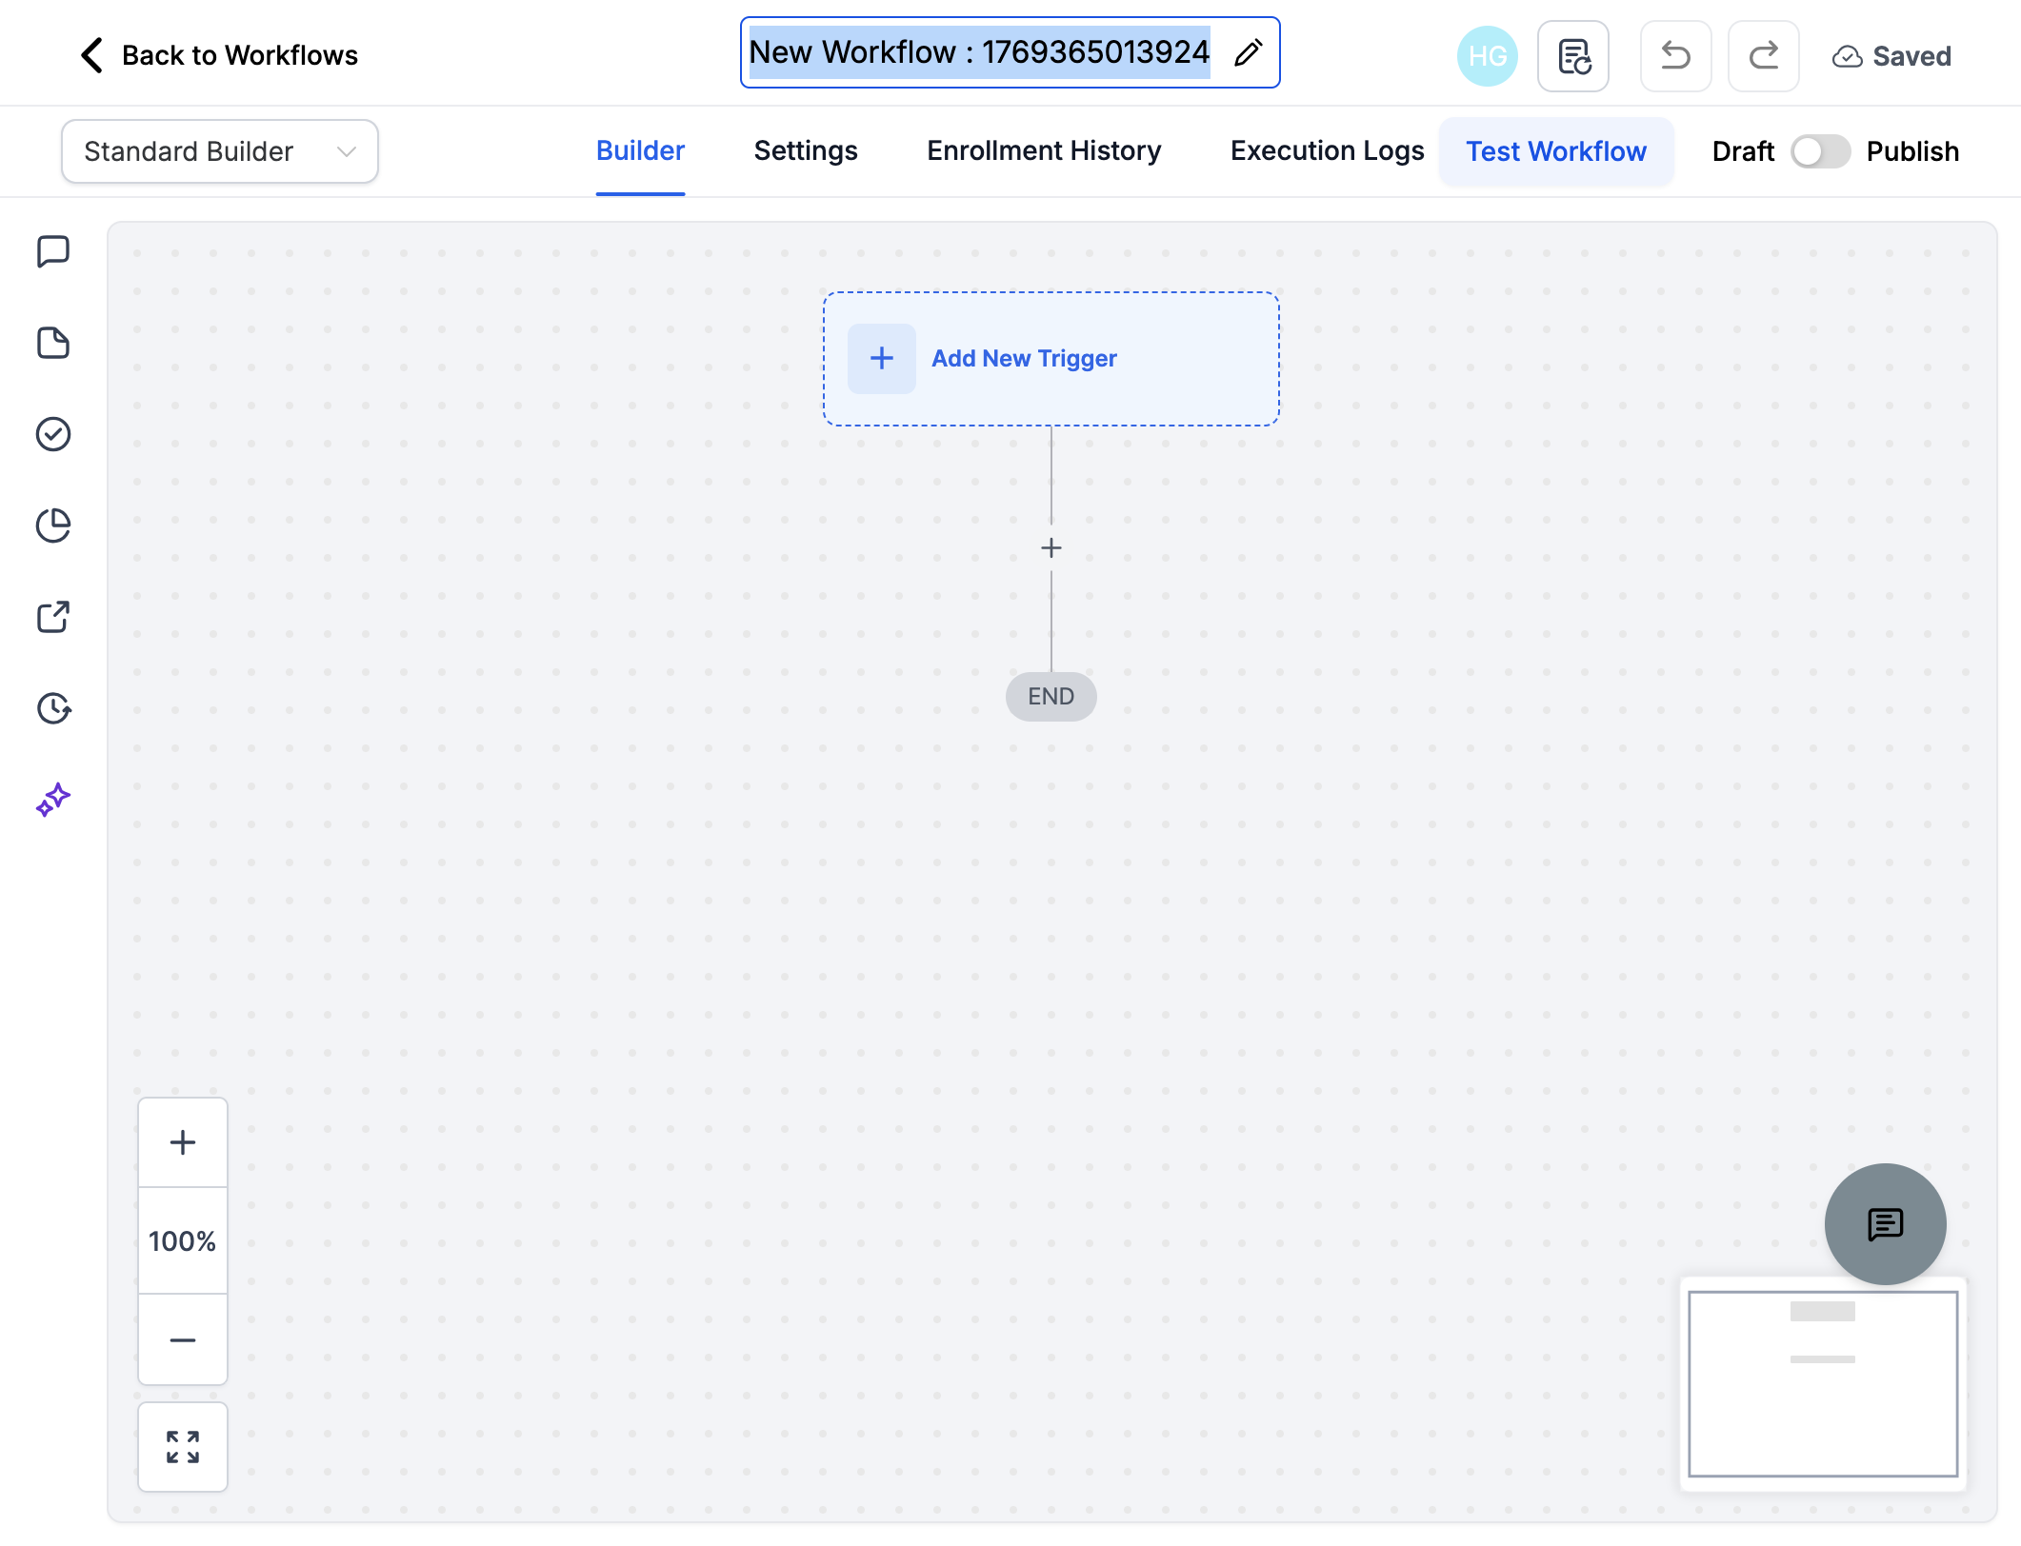This screenshot has height=1546, width=2021.
Task: Undo the last workflow change
Action: pyautogui.click(x=1675, y=56)
